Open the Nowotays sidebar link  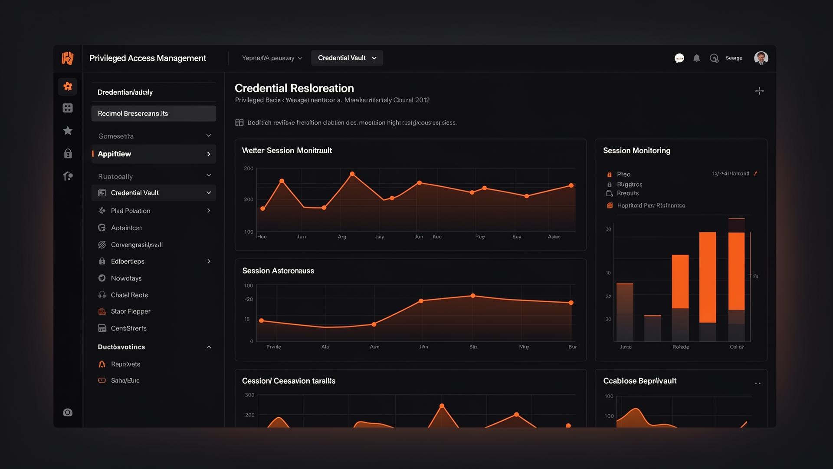click(126, 278)
